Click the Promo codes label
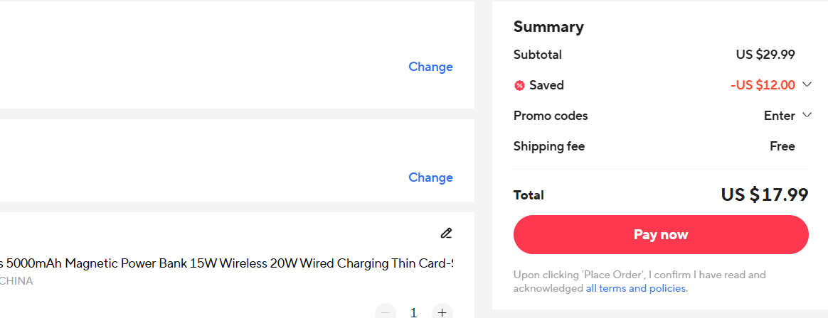Screen dimensions: 828x318 coord(551,116)
